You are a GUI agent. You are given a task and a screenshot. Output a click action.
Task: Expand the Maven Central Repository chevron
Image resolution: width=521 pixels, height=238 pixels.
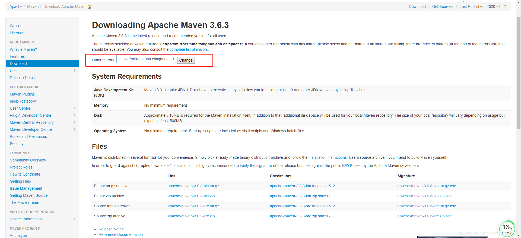pos(74,122)
